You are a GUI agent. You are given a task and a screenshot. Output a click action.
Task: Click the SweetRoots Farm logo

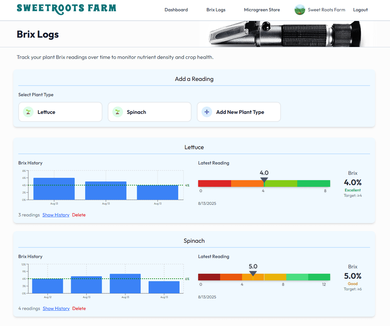[x=66, y=9]
